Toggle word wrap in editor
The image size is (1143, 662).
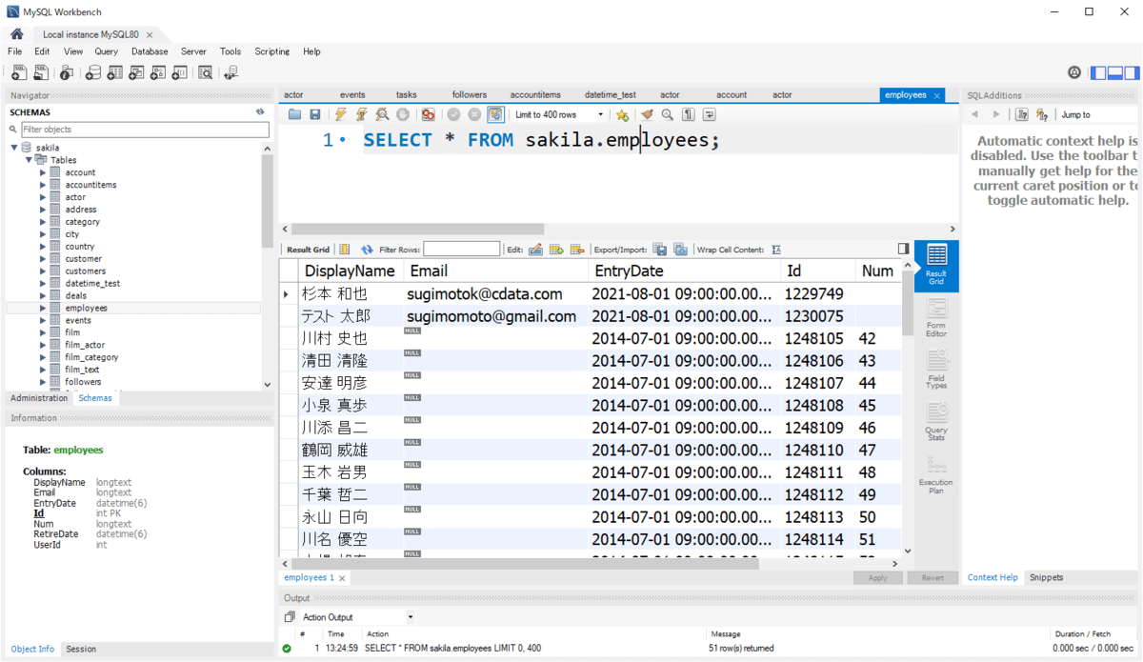pos(709,114)
